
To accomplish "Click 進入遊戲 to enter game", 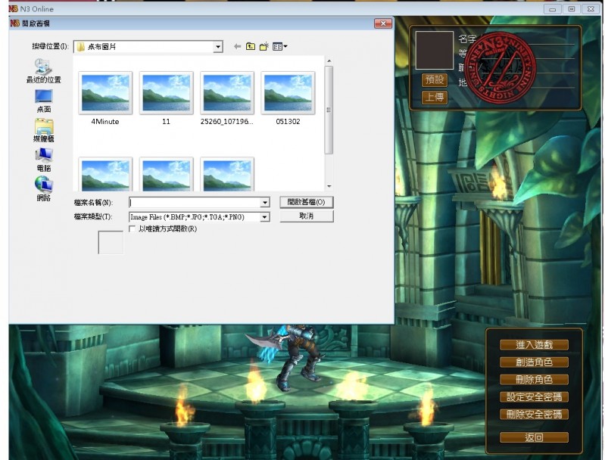I will tap(534, 345).
